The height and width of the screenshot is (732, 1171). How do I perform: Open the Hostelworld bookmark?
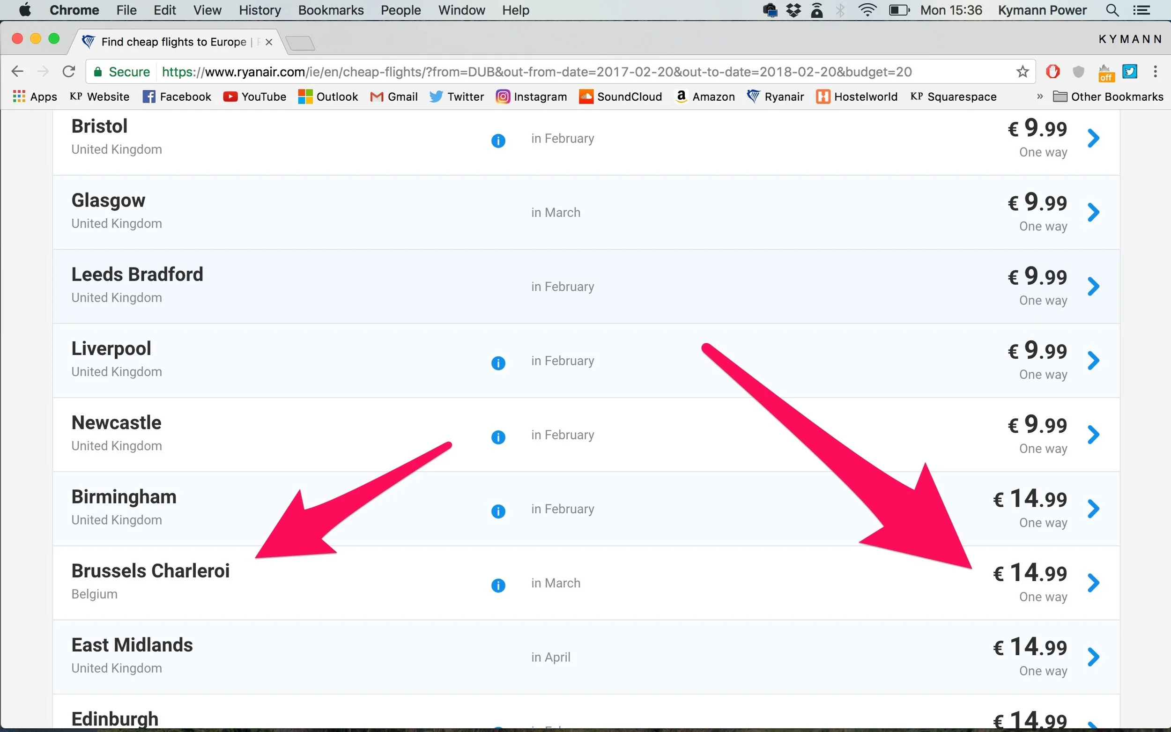click(856, 96)
